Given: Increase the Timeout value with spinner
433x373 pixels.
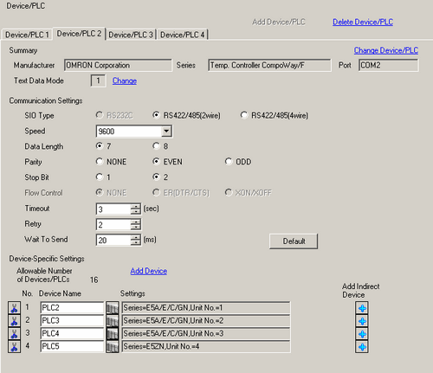Looking at the screenshot, I should coord(135,206).
